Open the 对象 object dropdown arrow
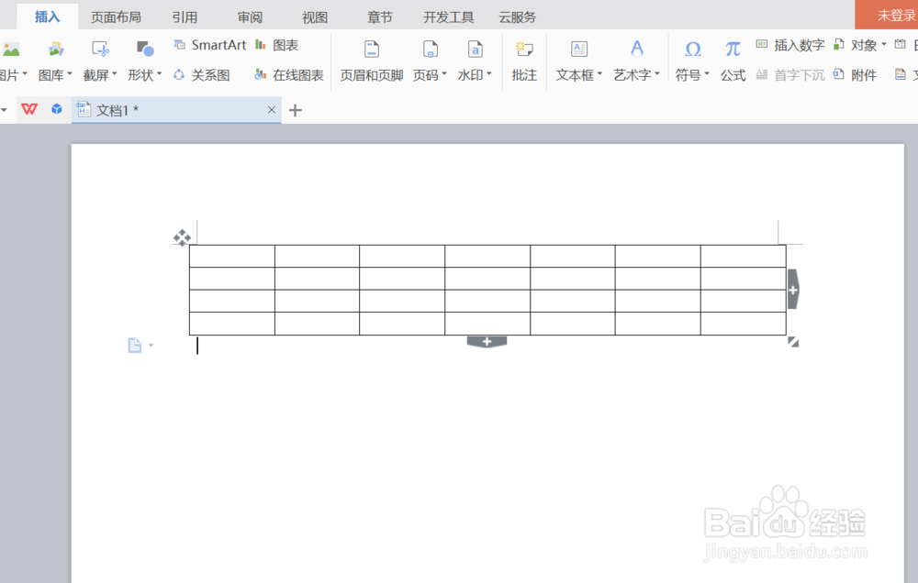 coord(882,44)
